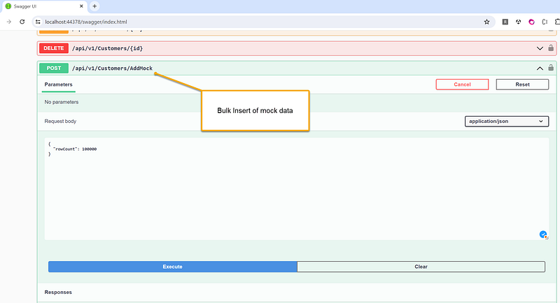Click the Swagger favicon in the tab
The width and height of the screenshot is (560, 303).
8,6
